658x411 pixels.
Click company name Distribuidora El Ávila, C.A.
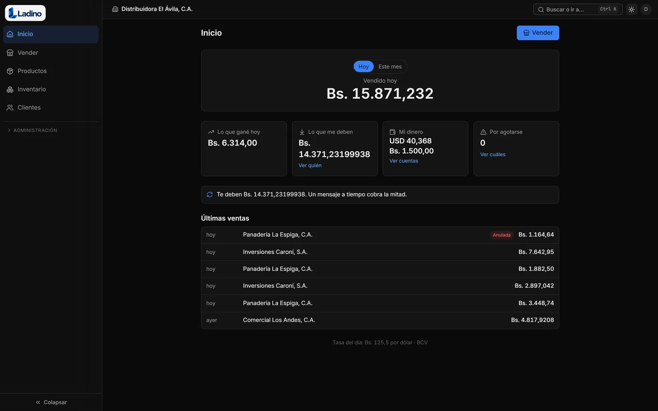tap(157, 9)
